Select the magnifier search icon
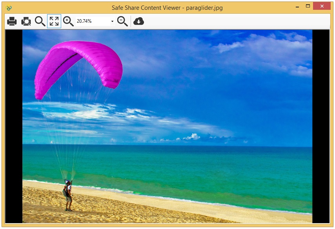The image size is (335, 229). [40, 22]
